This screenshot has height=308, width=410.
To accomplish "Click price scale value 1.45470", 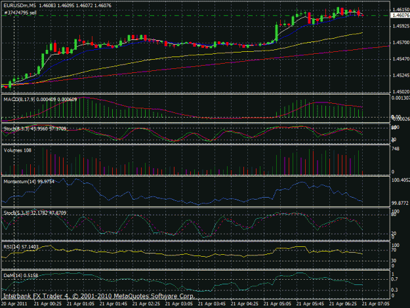I will pyautogui.click(x=401, y=59).
